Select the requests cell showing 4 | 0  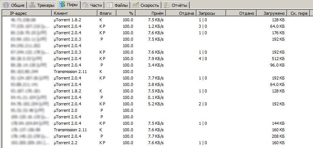[x=203, y=59]
